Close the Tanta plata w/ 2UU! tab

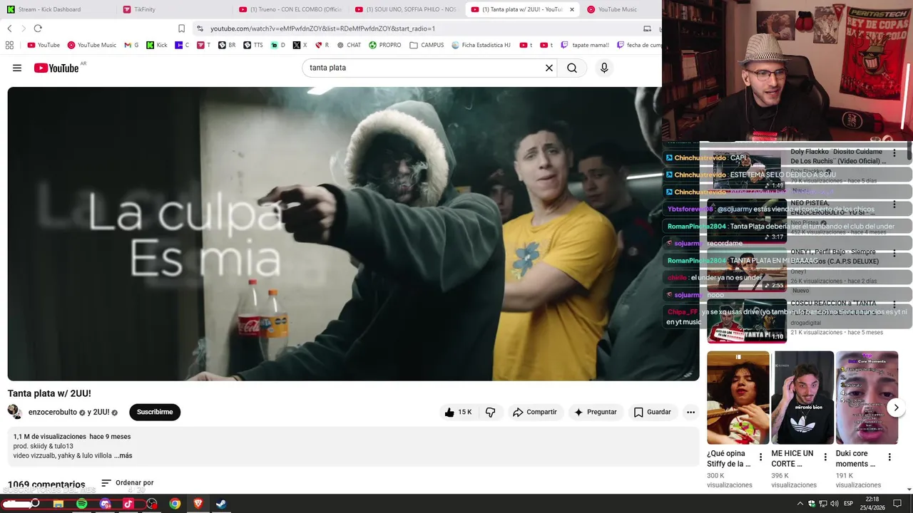coord(572,9)
